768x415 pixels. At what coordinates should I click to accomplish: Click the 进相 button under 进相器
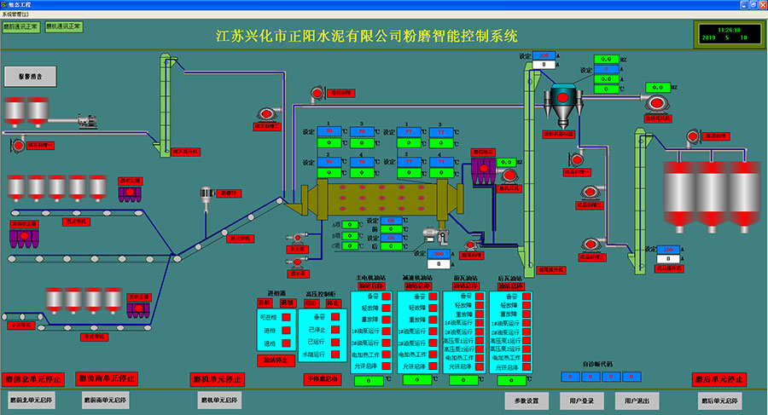(265, 303)
